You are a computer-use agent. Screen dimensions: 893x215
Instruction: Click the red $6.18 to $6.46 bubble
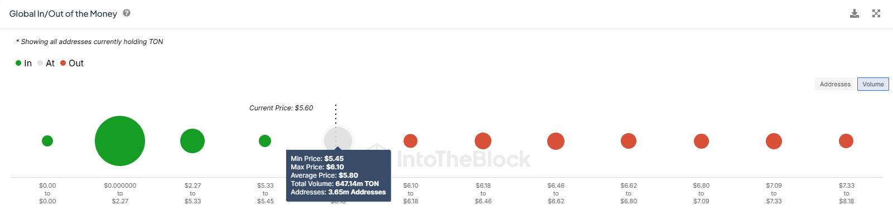pyautogui.click(x=483, y=141)
